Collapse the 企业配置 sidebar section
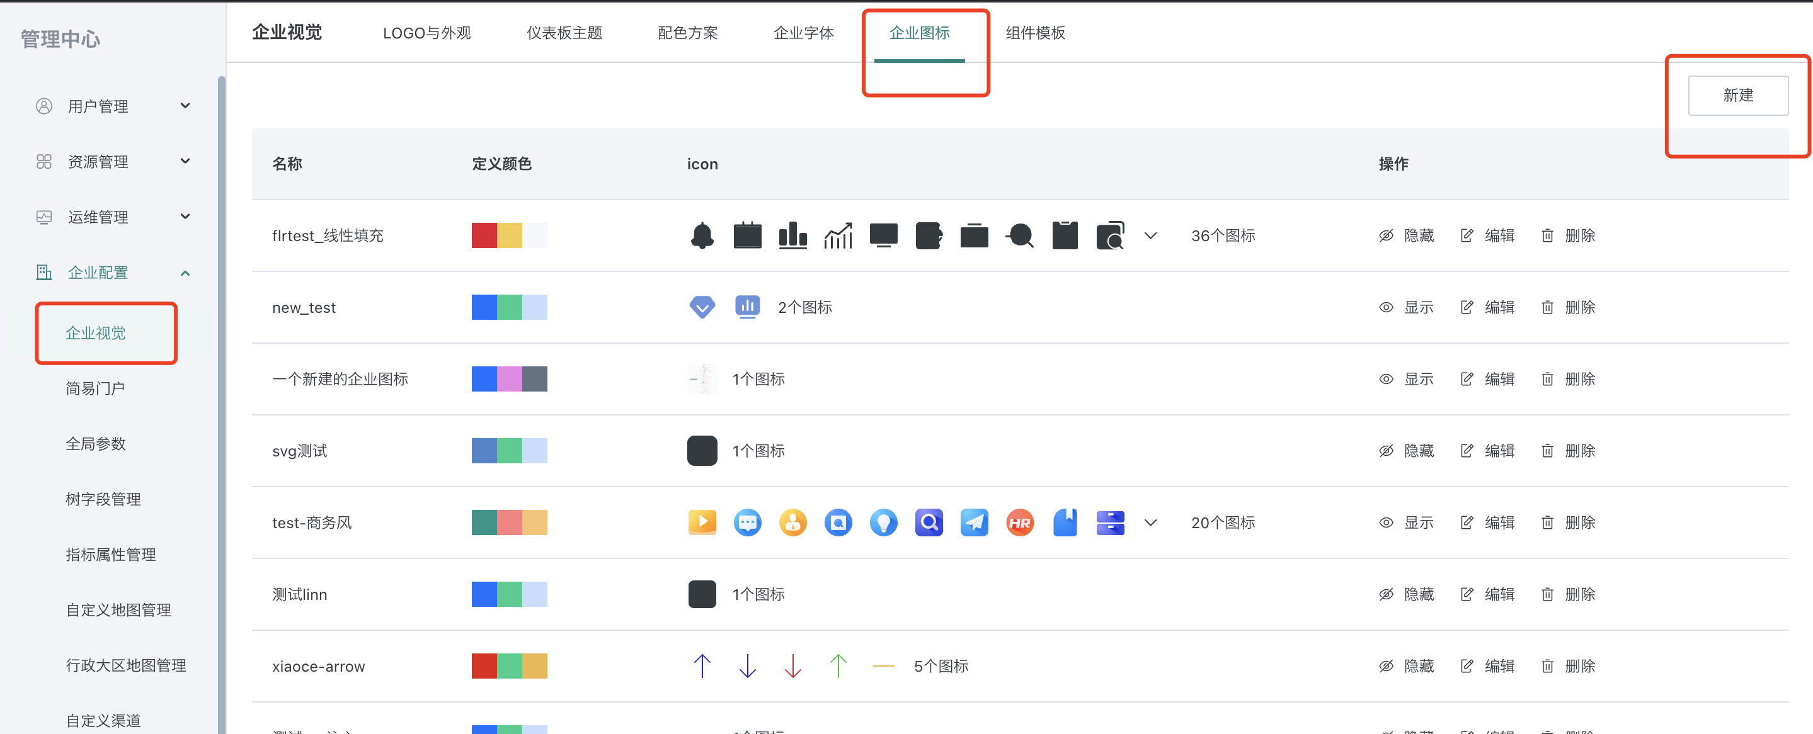The width and height of the screenshot is (1813, 734). tap(185, 272)
